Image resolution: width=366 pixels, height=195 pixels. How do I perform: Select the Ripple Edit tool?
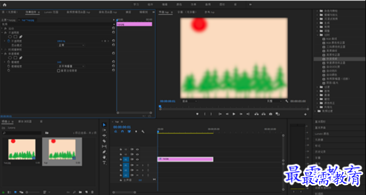click(x=104, y=135)
